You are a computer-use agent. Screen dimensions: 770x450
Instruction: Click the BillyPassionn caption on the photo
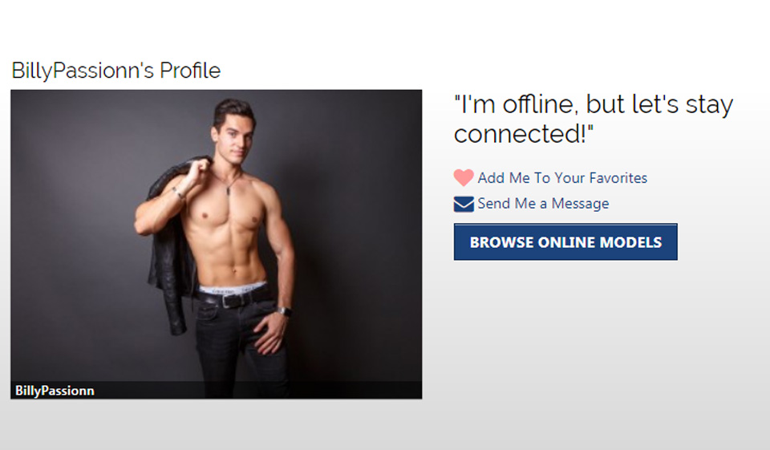pyautogui.click(x=55, y=391)
